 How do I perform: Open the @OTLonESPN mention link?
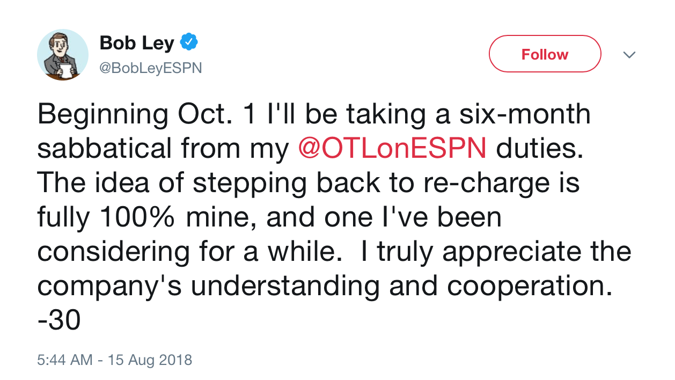click(x=392, y=149)
